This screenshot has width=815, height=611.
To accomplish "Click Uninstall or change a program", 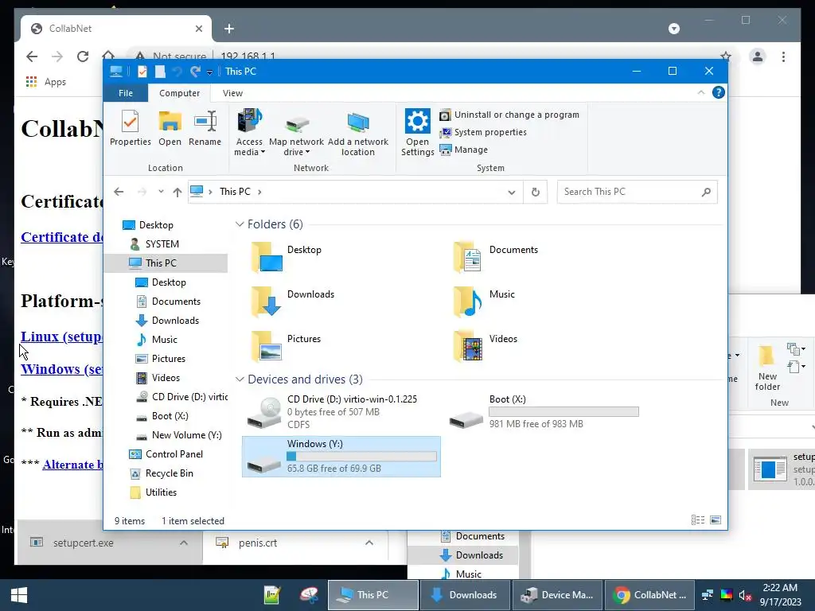I will [509, 115].
